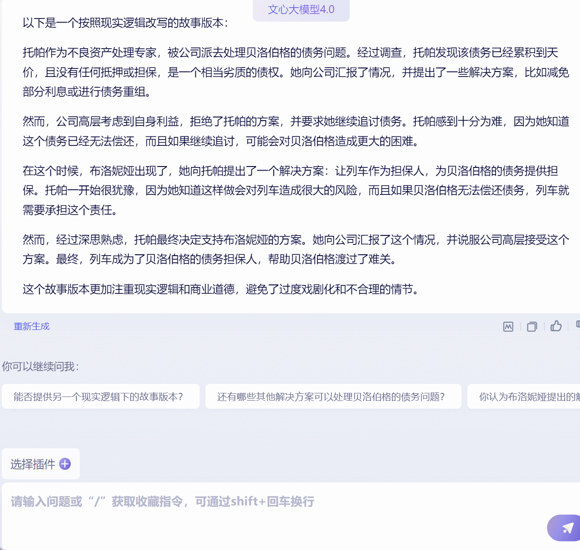Click the line 以下是一个按照现实逻辑改写的故事版本:
The height and width of the screenshot is (550, 580).
click(126, 23)
